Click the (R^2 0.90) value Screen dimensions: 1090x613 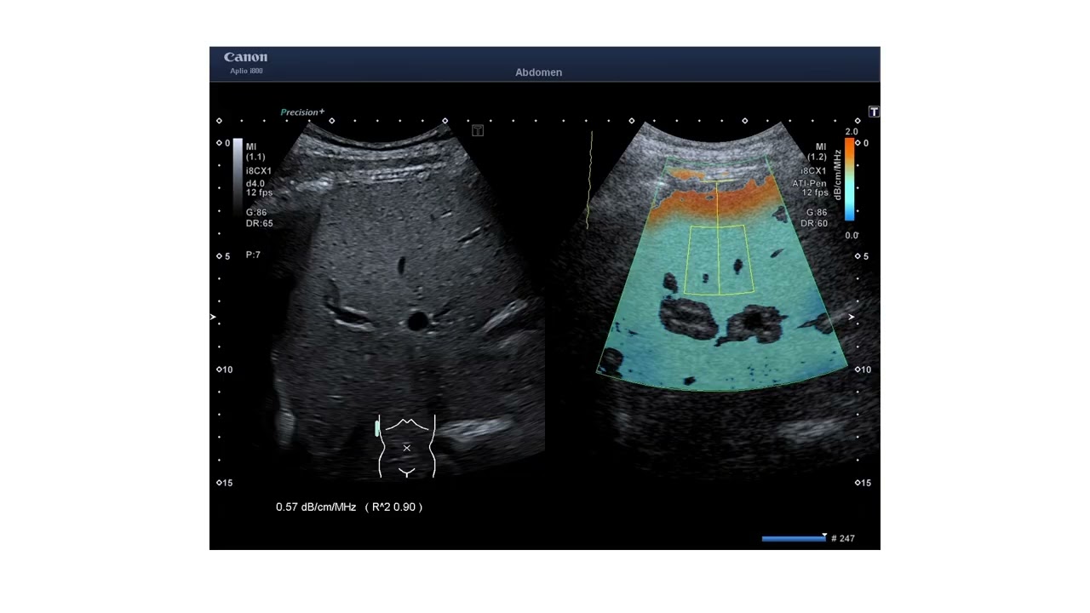pyautogui.click(x=393, y=507)
